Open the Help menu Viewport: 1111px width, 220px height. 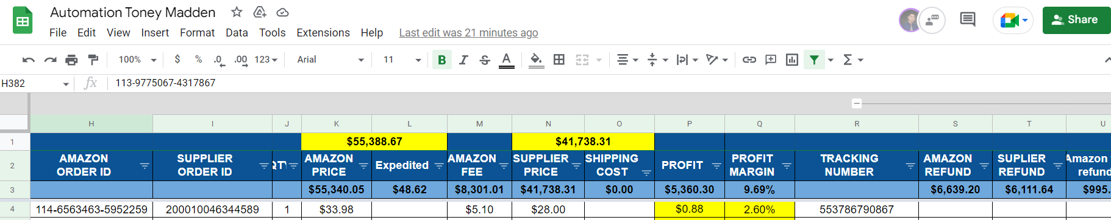coord(372,33)
